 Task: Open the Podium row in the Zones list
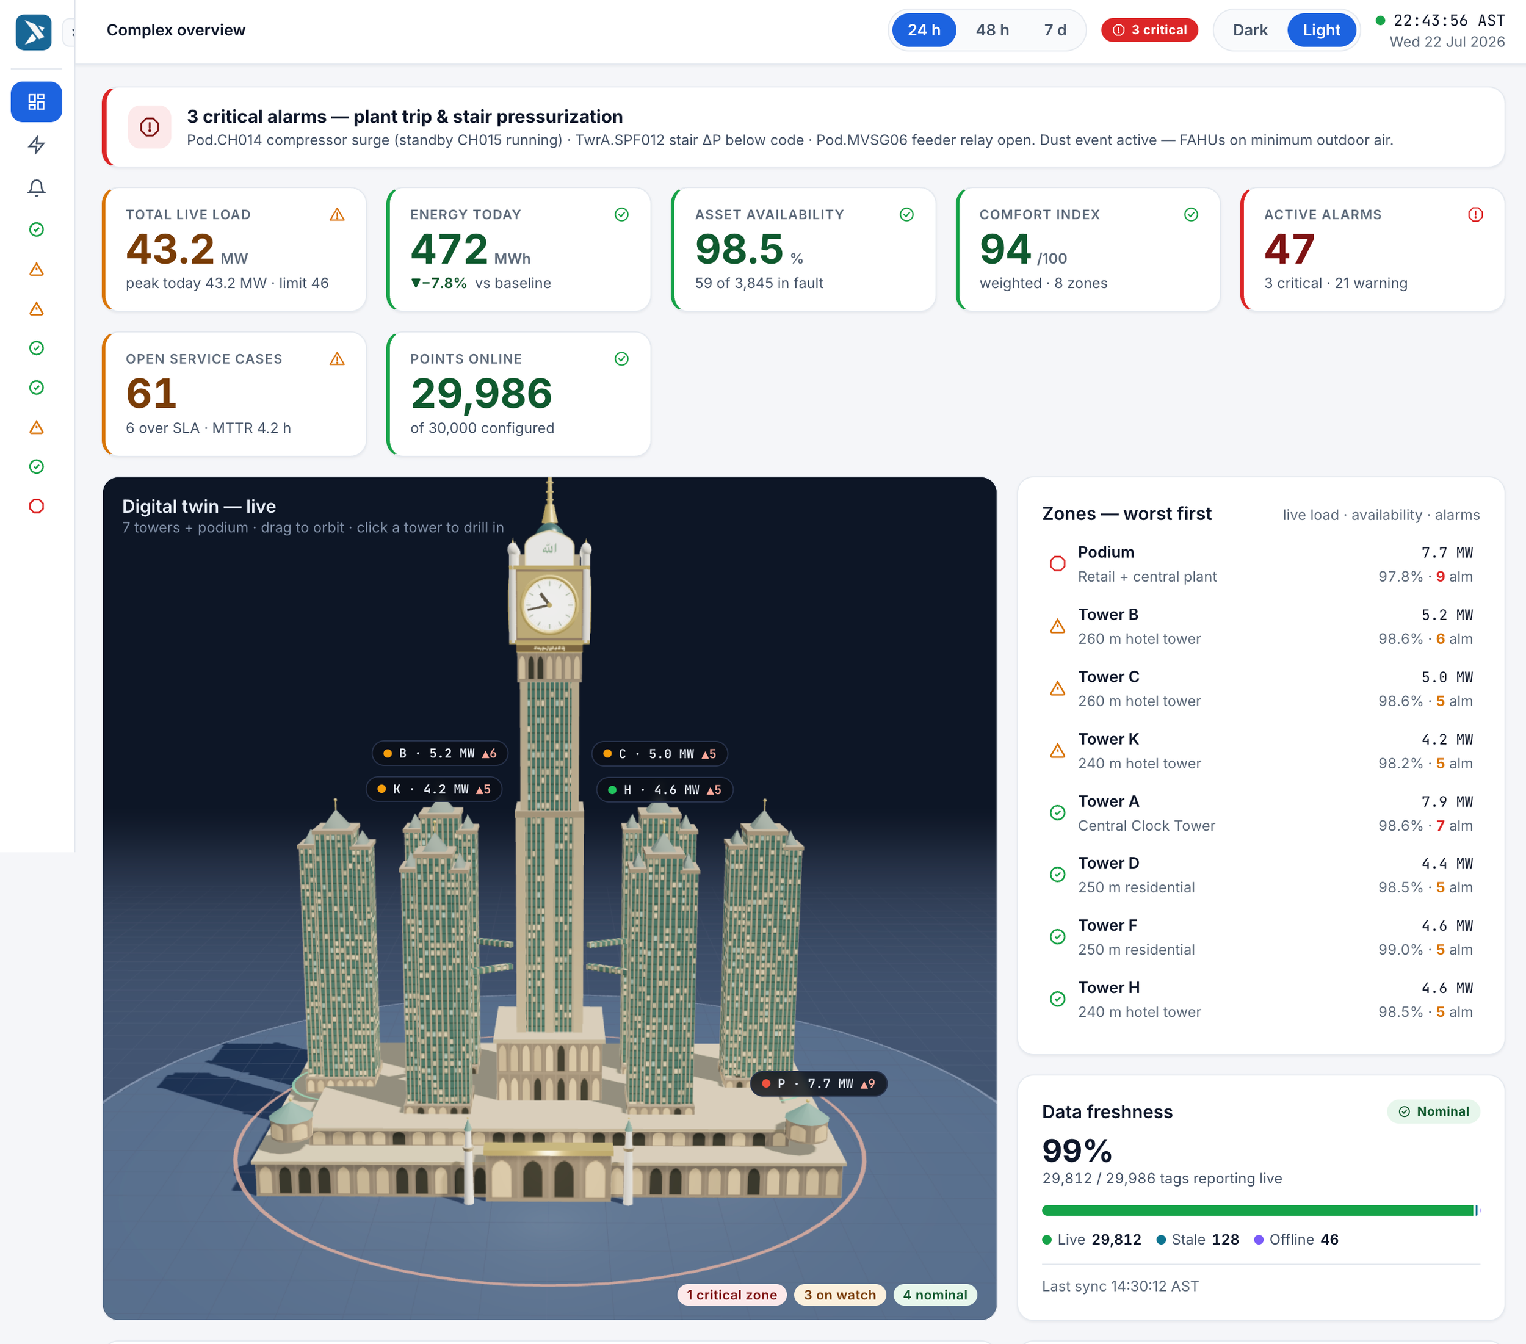tap(1261, 564)
